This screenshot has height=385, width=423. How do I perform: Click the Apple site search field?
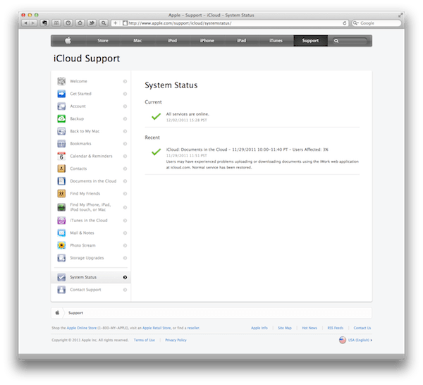click(350, 41)
